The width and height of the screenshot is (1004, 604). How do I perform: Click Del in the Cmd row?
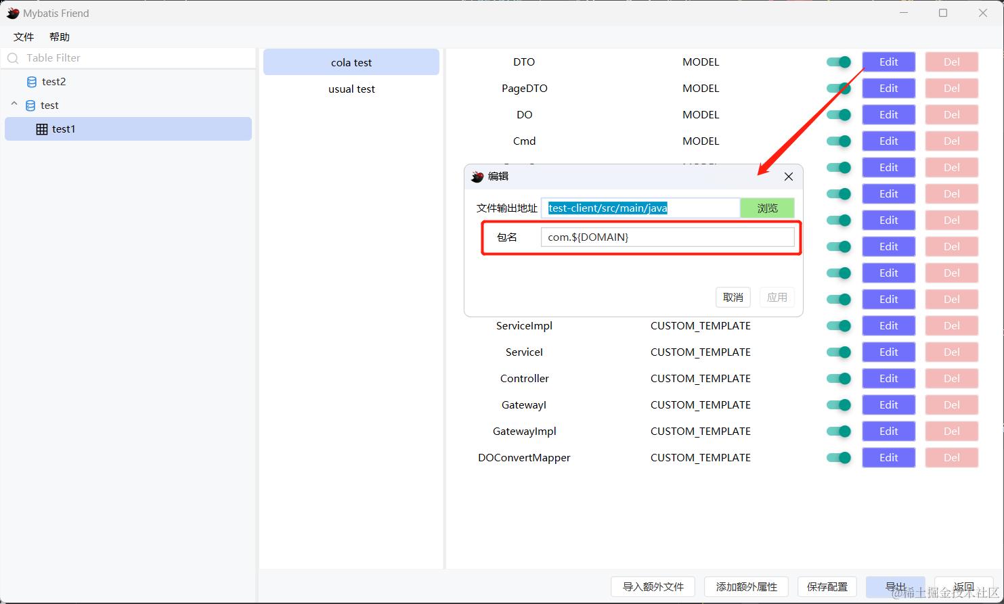951,141
